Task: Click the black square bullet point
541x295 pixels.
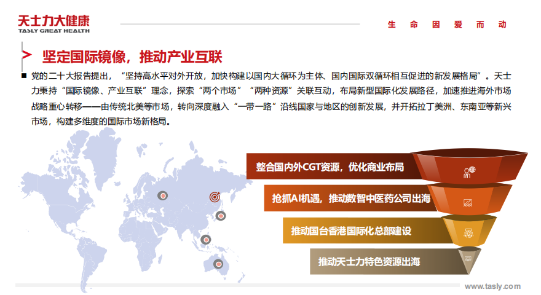Action: [x=24, y=76]
